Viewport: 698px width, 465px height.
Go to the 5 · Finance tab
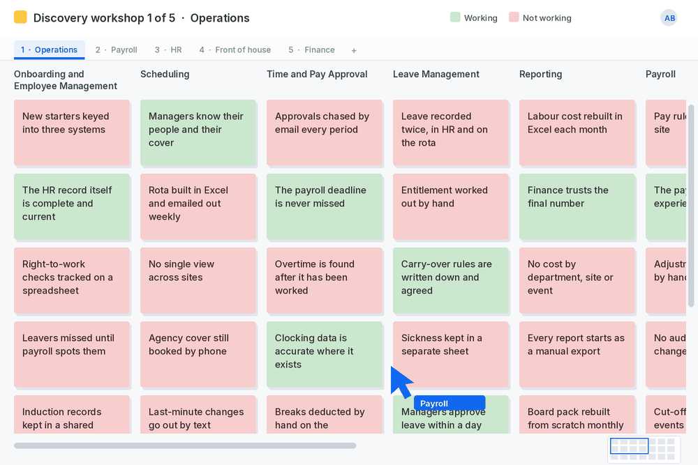click(x=311, y=49)
